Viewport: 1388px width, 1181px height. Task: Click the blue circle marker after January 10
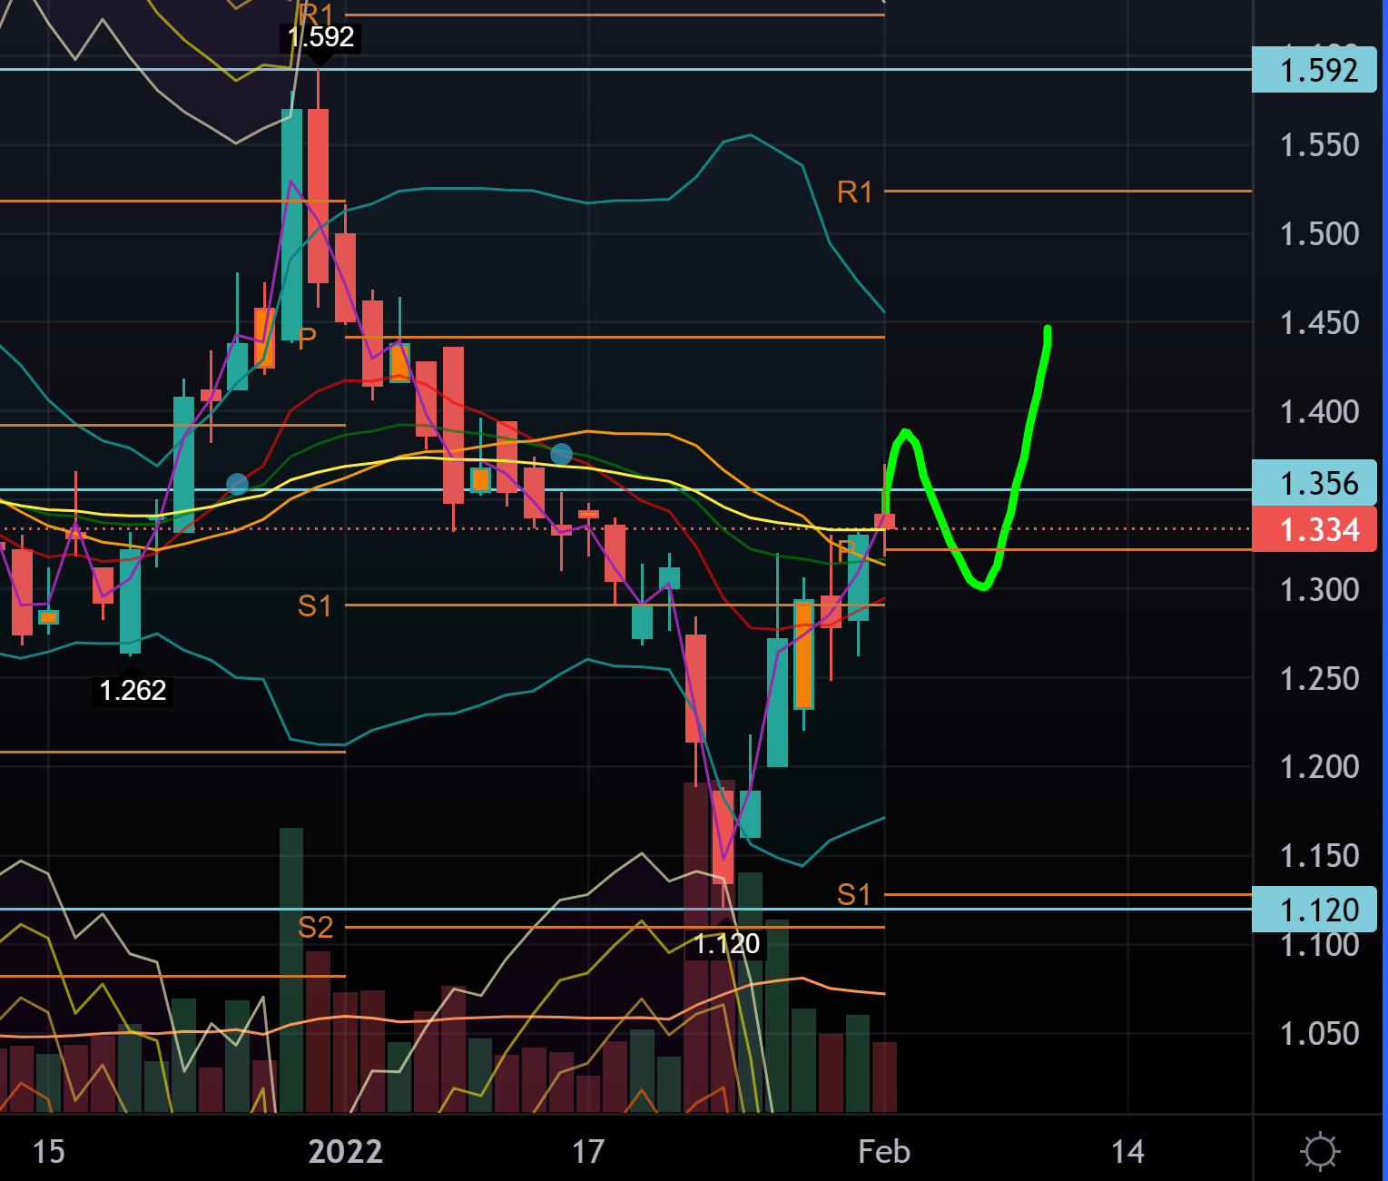[x=561, y=454]
